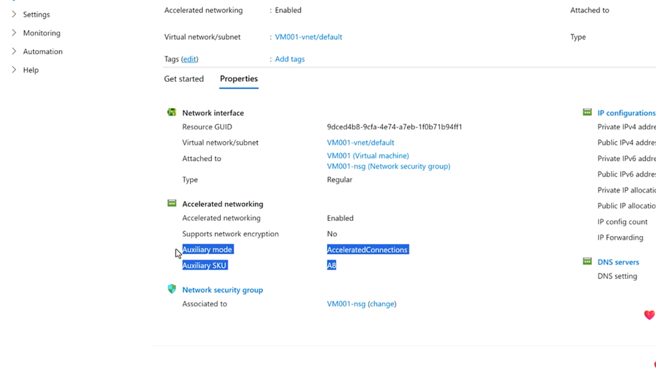Viewport: 656px width, 368px height.
Task: Select the Properties tab
Action: (239, 79)
